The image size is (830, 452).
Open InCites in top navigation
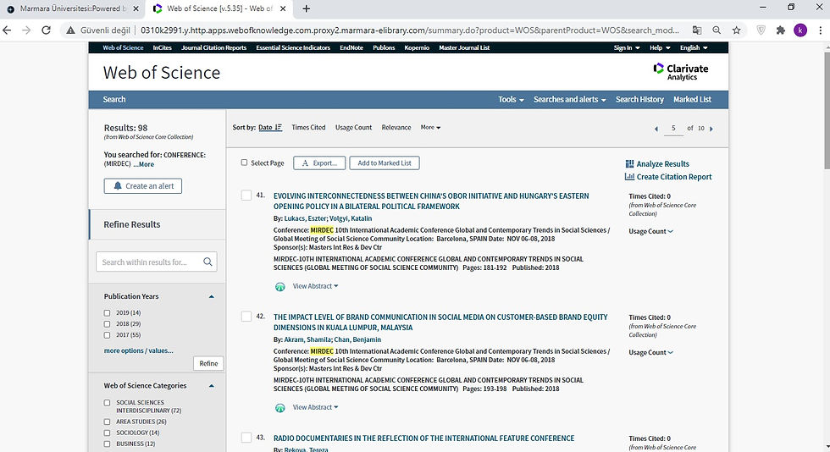pos(162,47)
